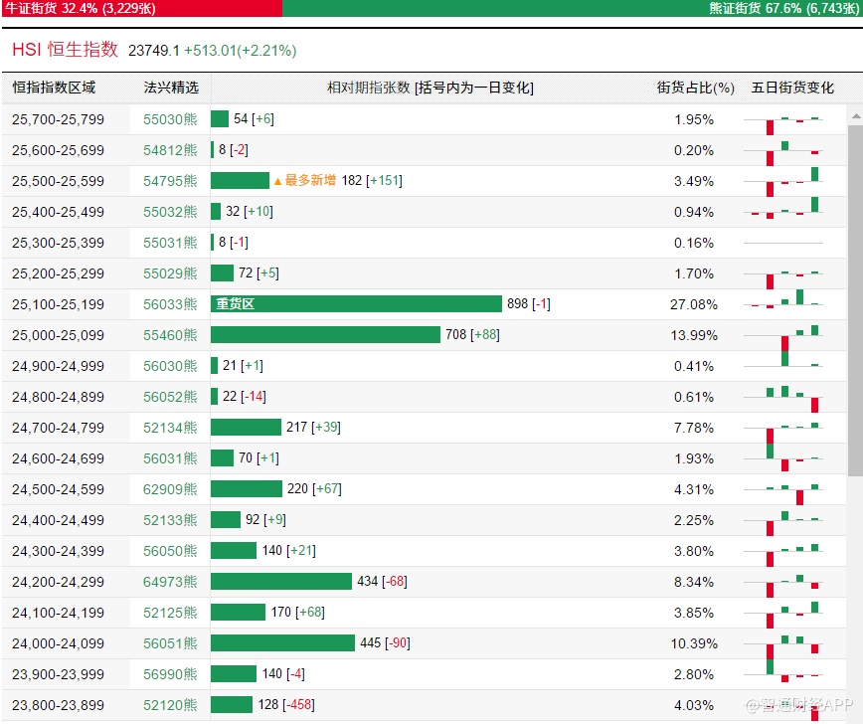Screen dimensions: 863x724
Task: Click the 相对期指张数 column header
Action: (431, 88)
